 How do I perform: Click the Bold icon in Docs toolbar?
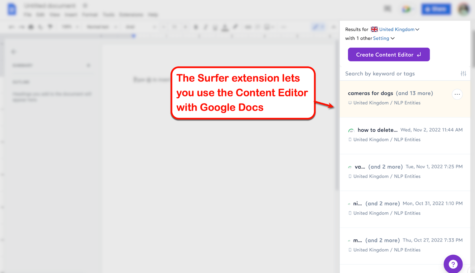[x=196, y=27]
